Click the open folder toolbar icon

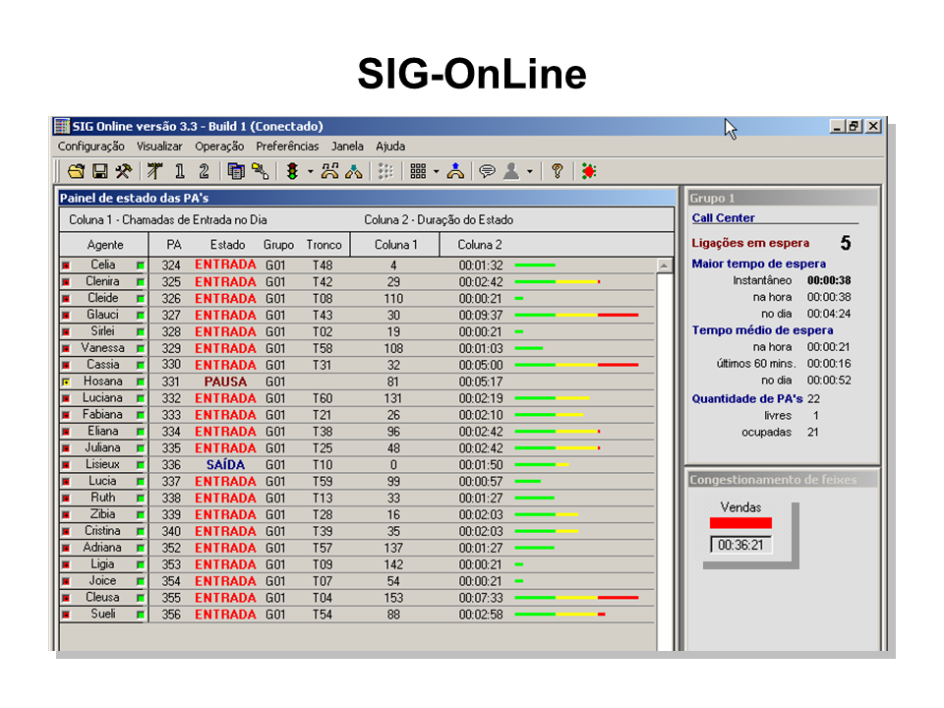pos(76,171)
